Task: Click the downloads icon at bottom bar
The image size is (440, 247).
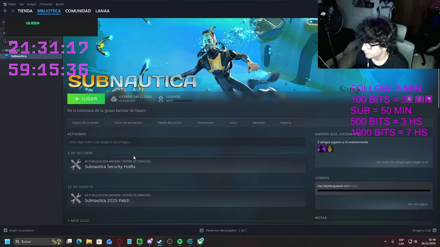Action: 202,231
